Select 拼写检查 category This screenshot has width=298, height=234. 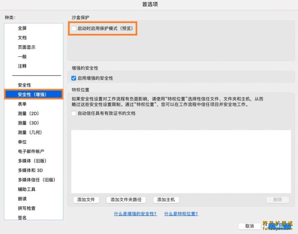pos(26,208)
